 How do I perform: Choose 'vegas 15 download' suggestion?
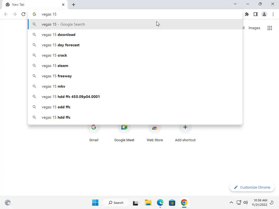tap(135, 35)
